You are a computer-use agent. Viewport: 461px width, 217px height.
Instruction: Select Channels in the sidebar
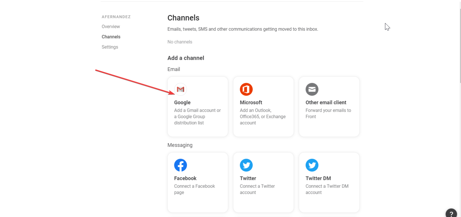point(111,37)
